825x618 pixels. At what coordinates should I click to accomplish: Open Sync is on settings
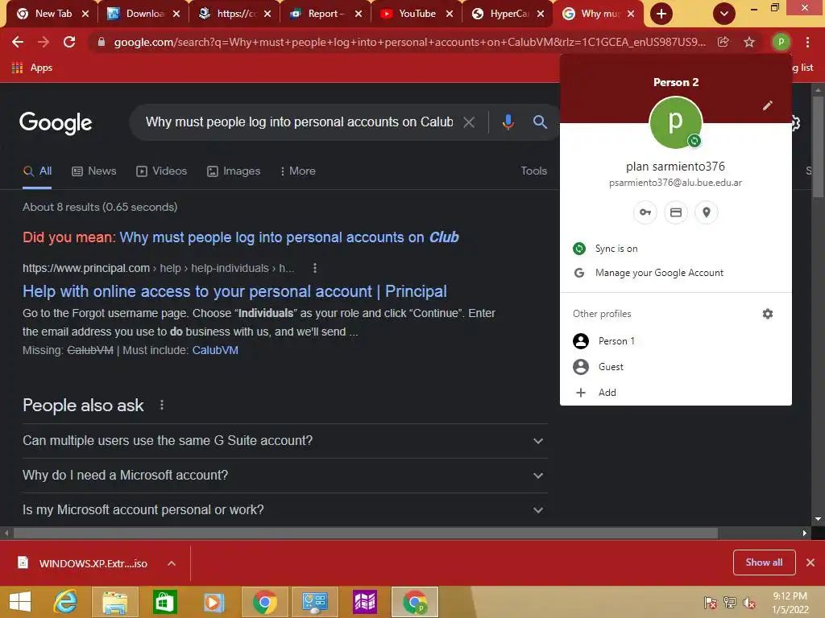click(676, 249)
